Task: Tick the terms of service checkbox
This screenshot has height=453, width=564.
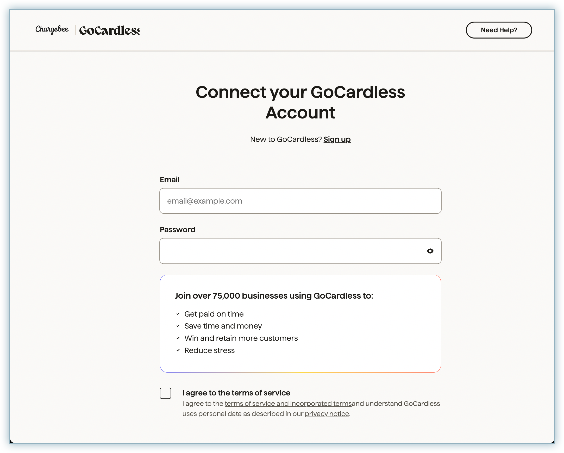Action: click(165, 393)
